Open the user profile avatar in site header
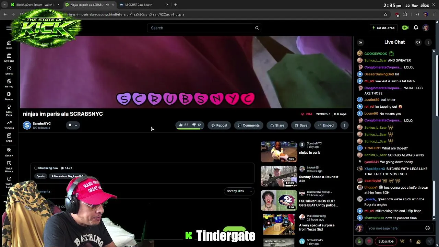This screenshot has width=439, height=247. [x=426, y=28]
